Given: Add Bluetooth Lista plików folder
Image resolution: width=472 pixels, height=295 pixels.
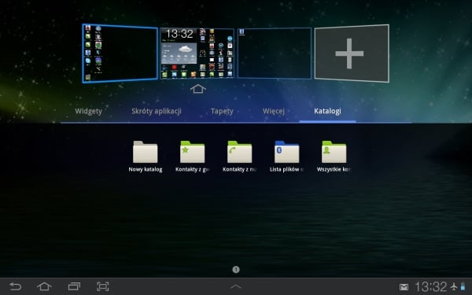Looking at the screenshot, I should tap(286, 157).
